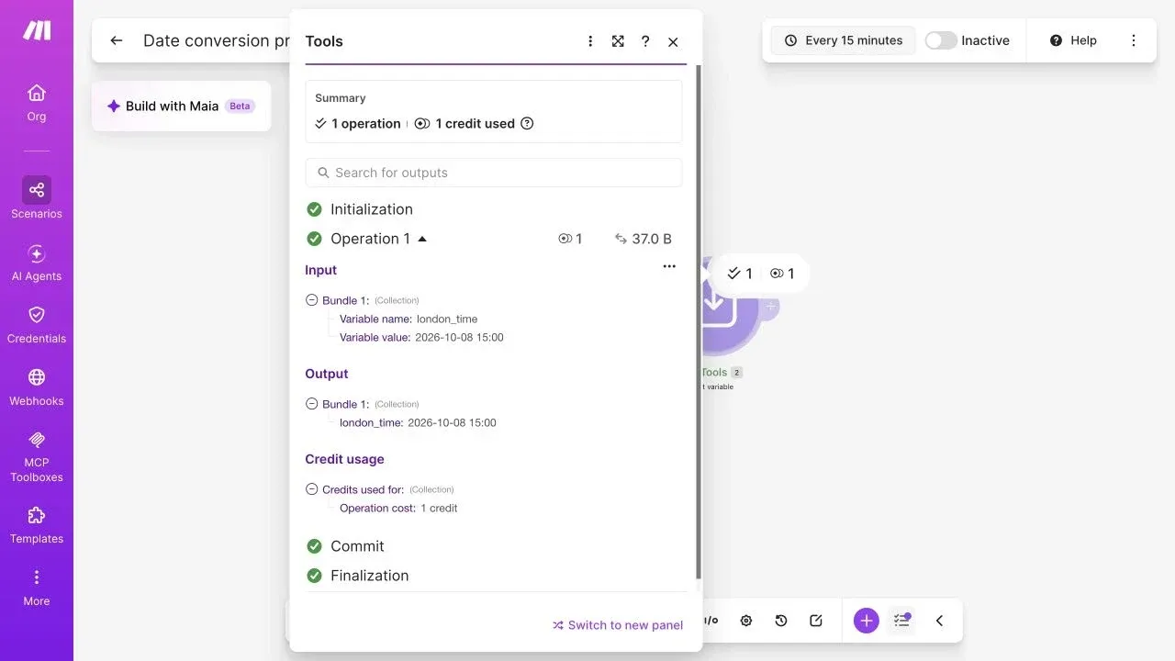Screen dimensions: 1175x661
Task: Open AI Agents section
Action: (x=37, y=263)
